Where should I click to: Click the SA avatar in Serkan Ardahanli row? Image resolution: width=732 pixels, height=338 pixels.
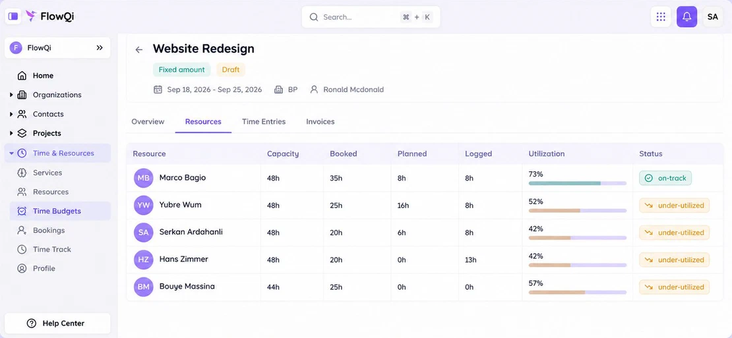[x=143, y=233]
